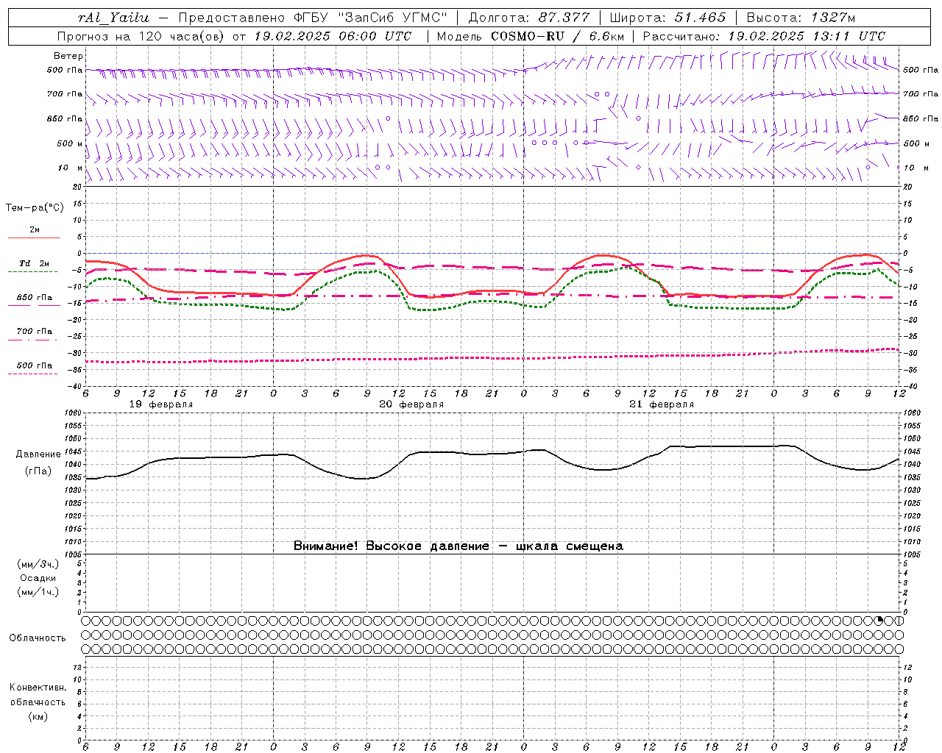Select the Td 2м dew point legend entry
The image size is (942, 753).
coord(35,263)
